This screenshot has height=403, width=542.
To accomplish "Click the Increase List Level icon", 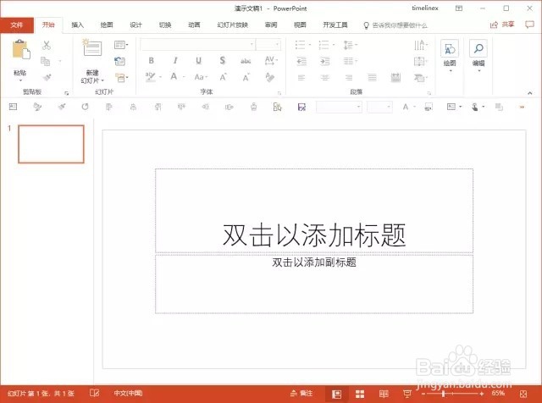I will click(324, 61).
